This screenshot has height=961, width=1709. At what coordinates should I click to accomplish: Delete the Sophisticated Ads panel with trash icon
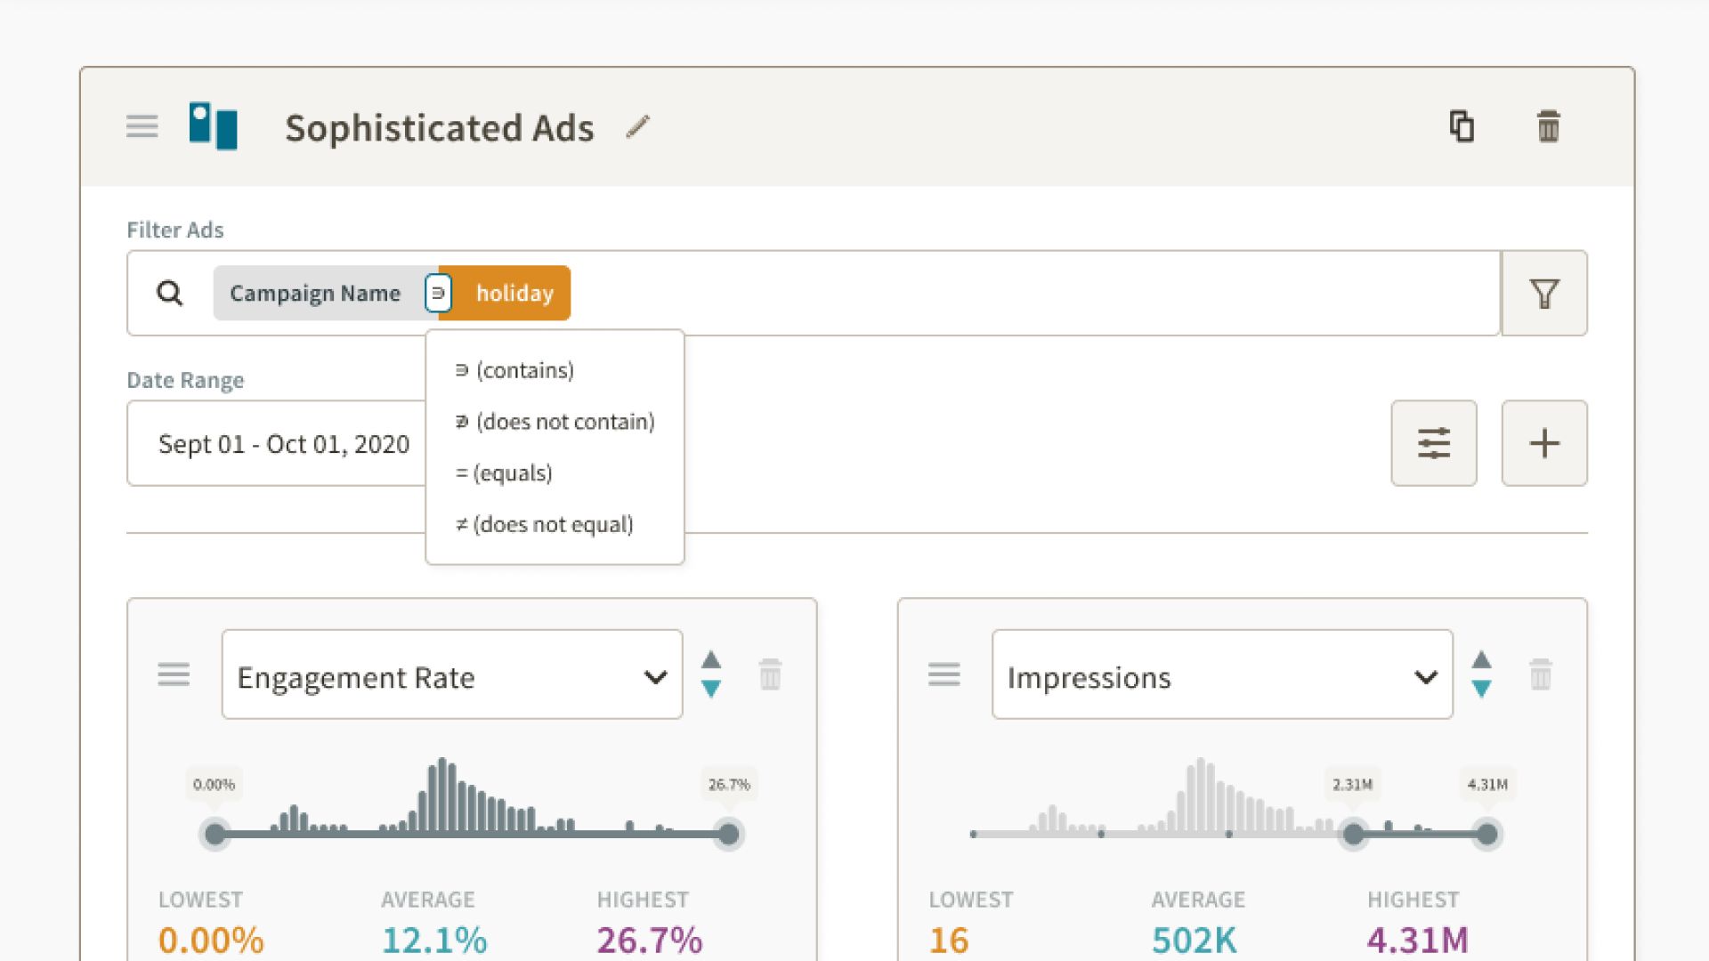point(1548,126)
